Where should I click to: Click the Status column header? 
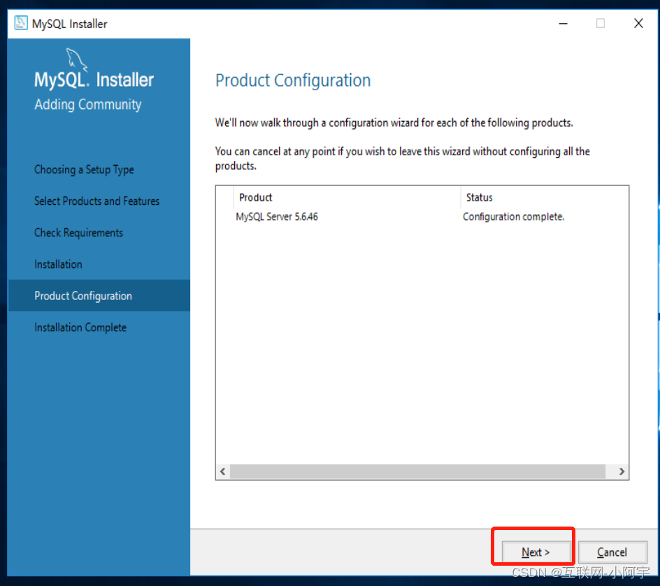(x=479, y=197)
